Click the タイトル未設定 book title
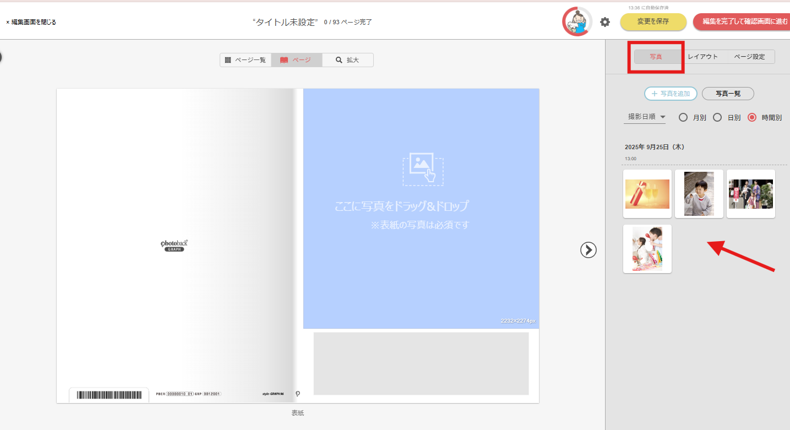790x430 pixels. point(286,22)
